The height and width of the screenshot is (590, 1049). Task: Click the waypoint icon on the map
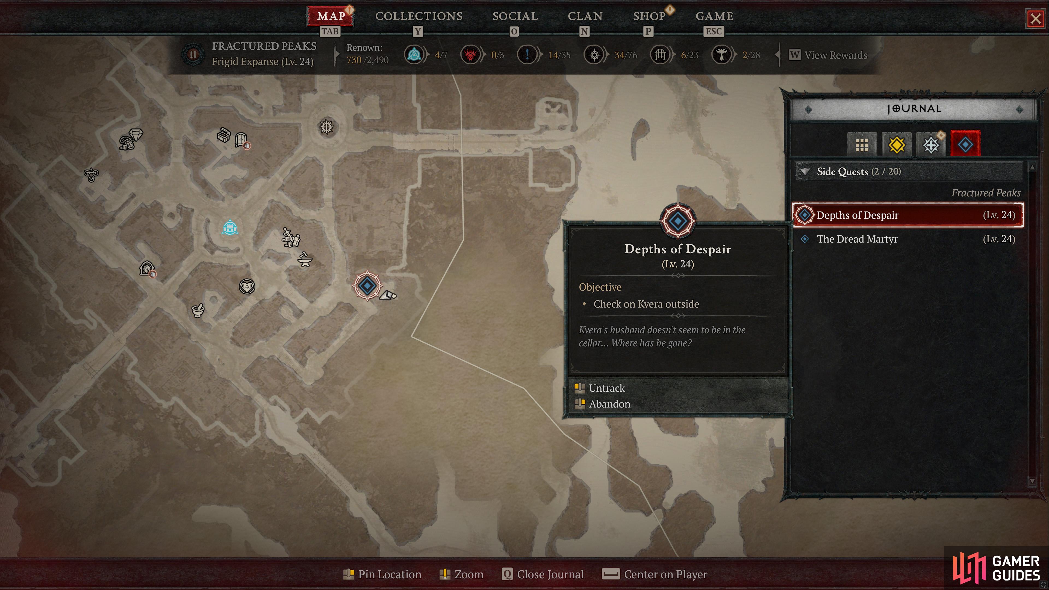pos(230,227)
